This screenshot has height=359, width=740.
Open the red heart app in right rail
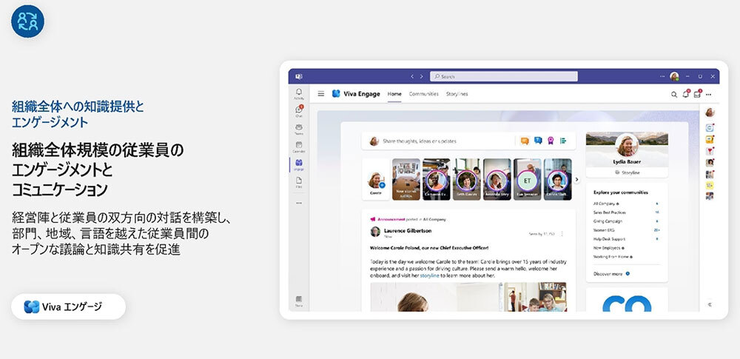click(x=710, y=151)
